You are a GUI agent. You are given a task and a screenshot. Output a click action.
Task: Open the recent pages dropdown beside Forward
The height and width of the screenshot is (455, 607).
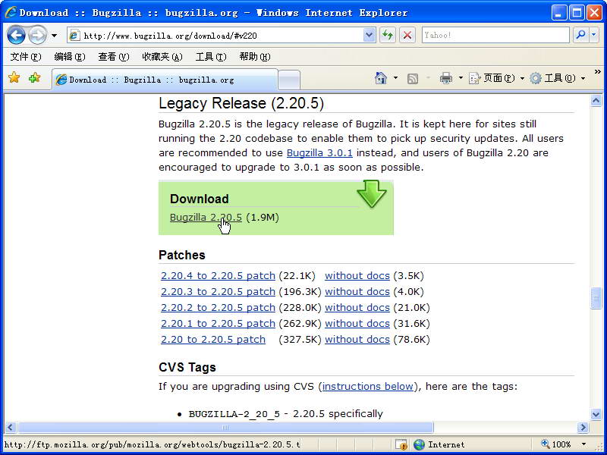click(x=54, y=36)
